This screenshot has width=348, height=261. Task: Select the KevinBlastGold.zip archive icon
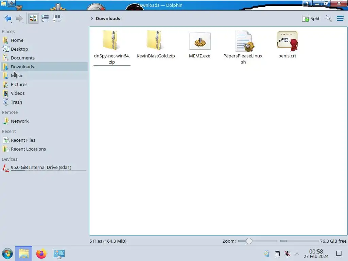click(x=155, y=40)
